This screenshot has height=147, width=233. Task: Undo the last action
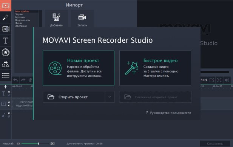pos(15,80)
